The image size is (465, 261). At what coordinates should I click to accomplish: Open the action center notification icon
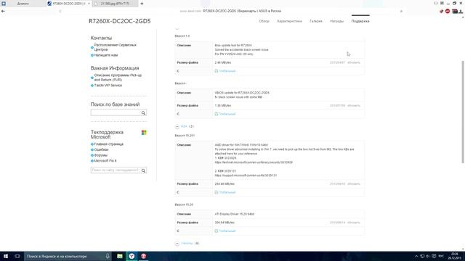[x=434, y=256]
